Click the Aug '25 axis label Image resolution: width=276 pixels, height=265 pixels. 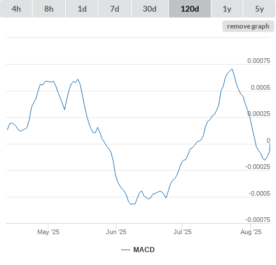click(x=251, y=232)
